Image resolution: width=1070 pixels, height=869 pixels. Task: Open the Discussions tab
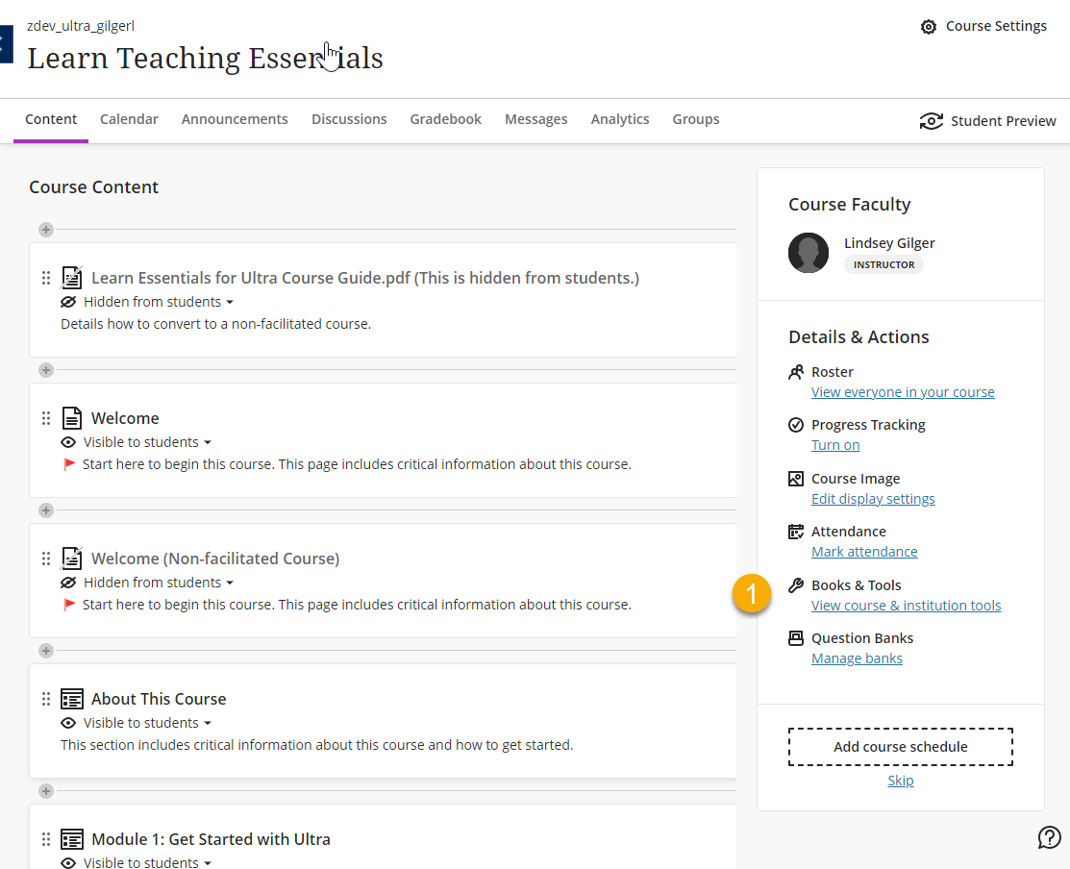click(x=349, y=119)
